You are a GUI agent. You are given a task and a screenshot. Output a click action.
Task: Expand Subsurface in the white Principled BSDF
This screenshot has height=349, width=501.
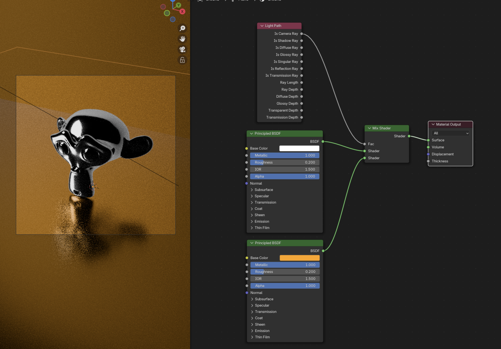(x=252, y=190)
